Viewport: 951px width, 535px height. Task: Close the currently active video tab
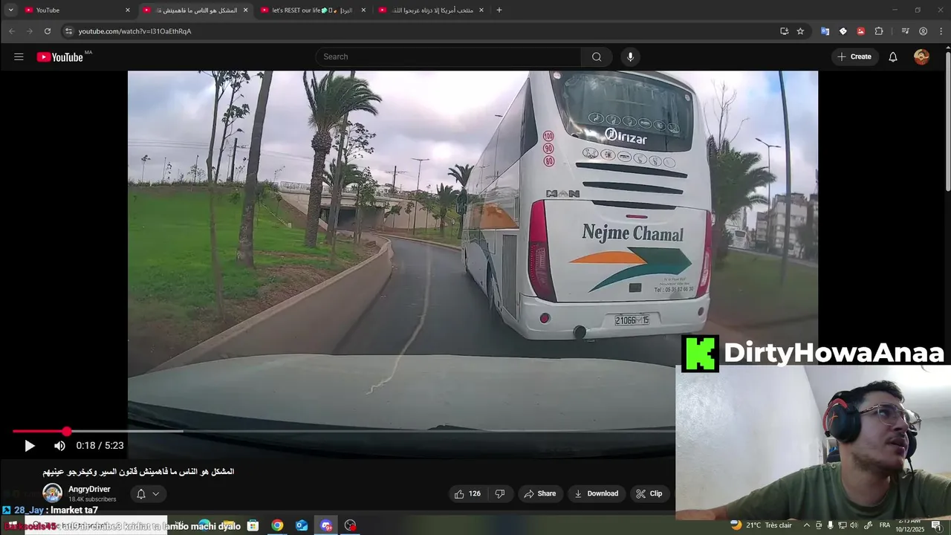click(245, 10)
